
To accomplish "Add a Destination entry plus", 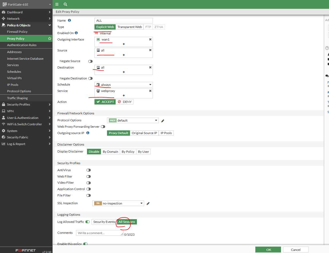I will pyautogui.click(x=124, y=72).
